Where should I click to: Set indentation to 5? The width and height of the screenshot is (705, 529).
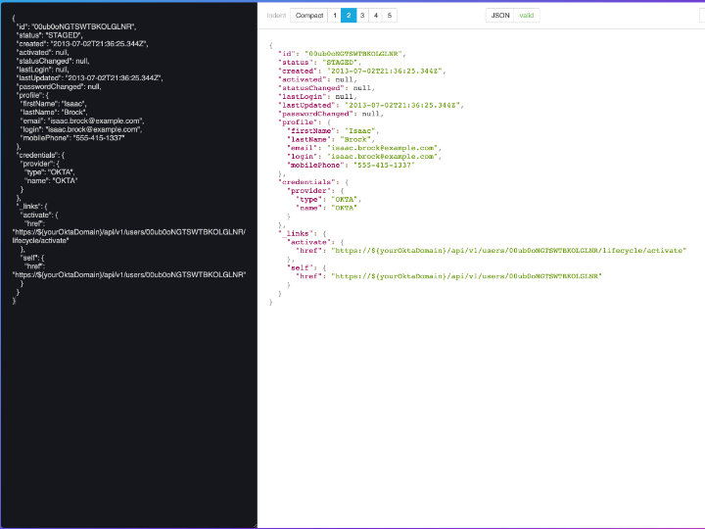390,16
